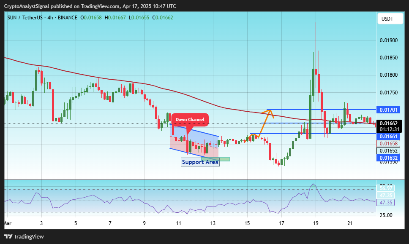
Task: Click the bottom 47.35 RSI label
Action: (x=385, y=202)
